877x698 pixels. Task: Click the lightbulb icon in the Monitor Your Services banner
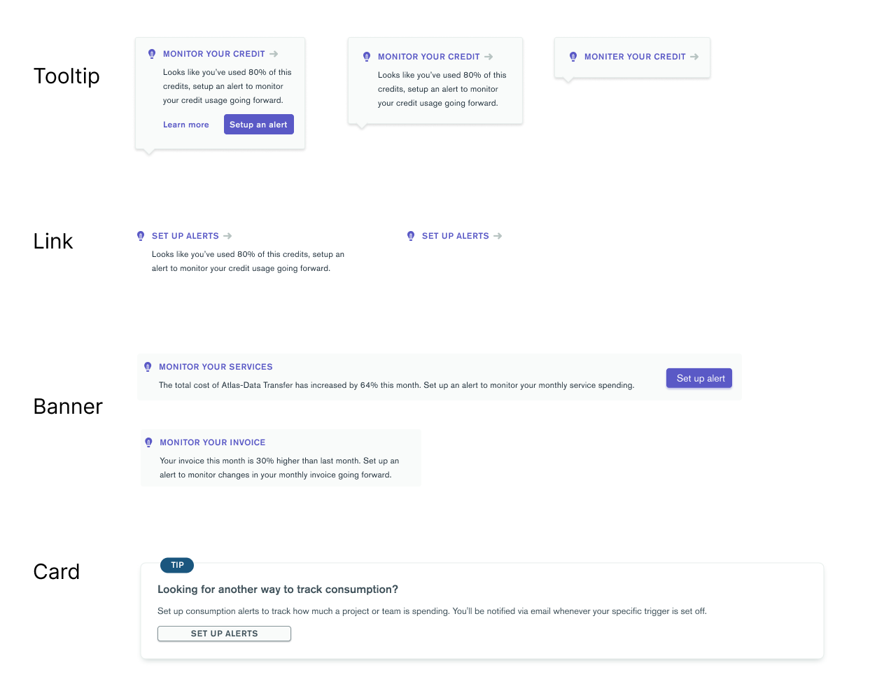pos(148,366)
